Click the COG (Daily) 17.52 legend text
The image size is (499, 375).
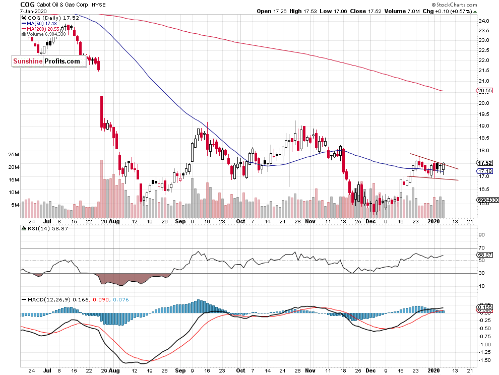53,18
